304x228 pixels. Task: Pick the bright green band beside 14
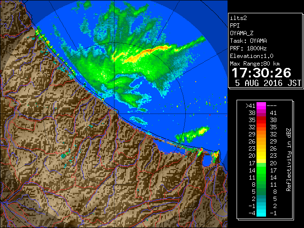point(261,170)
